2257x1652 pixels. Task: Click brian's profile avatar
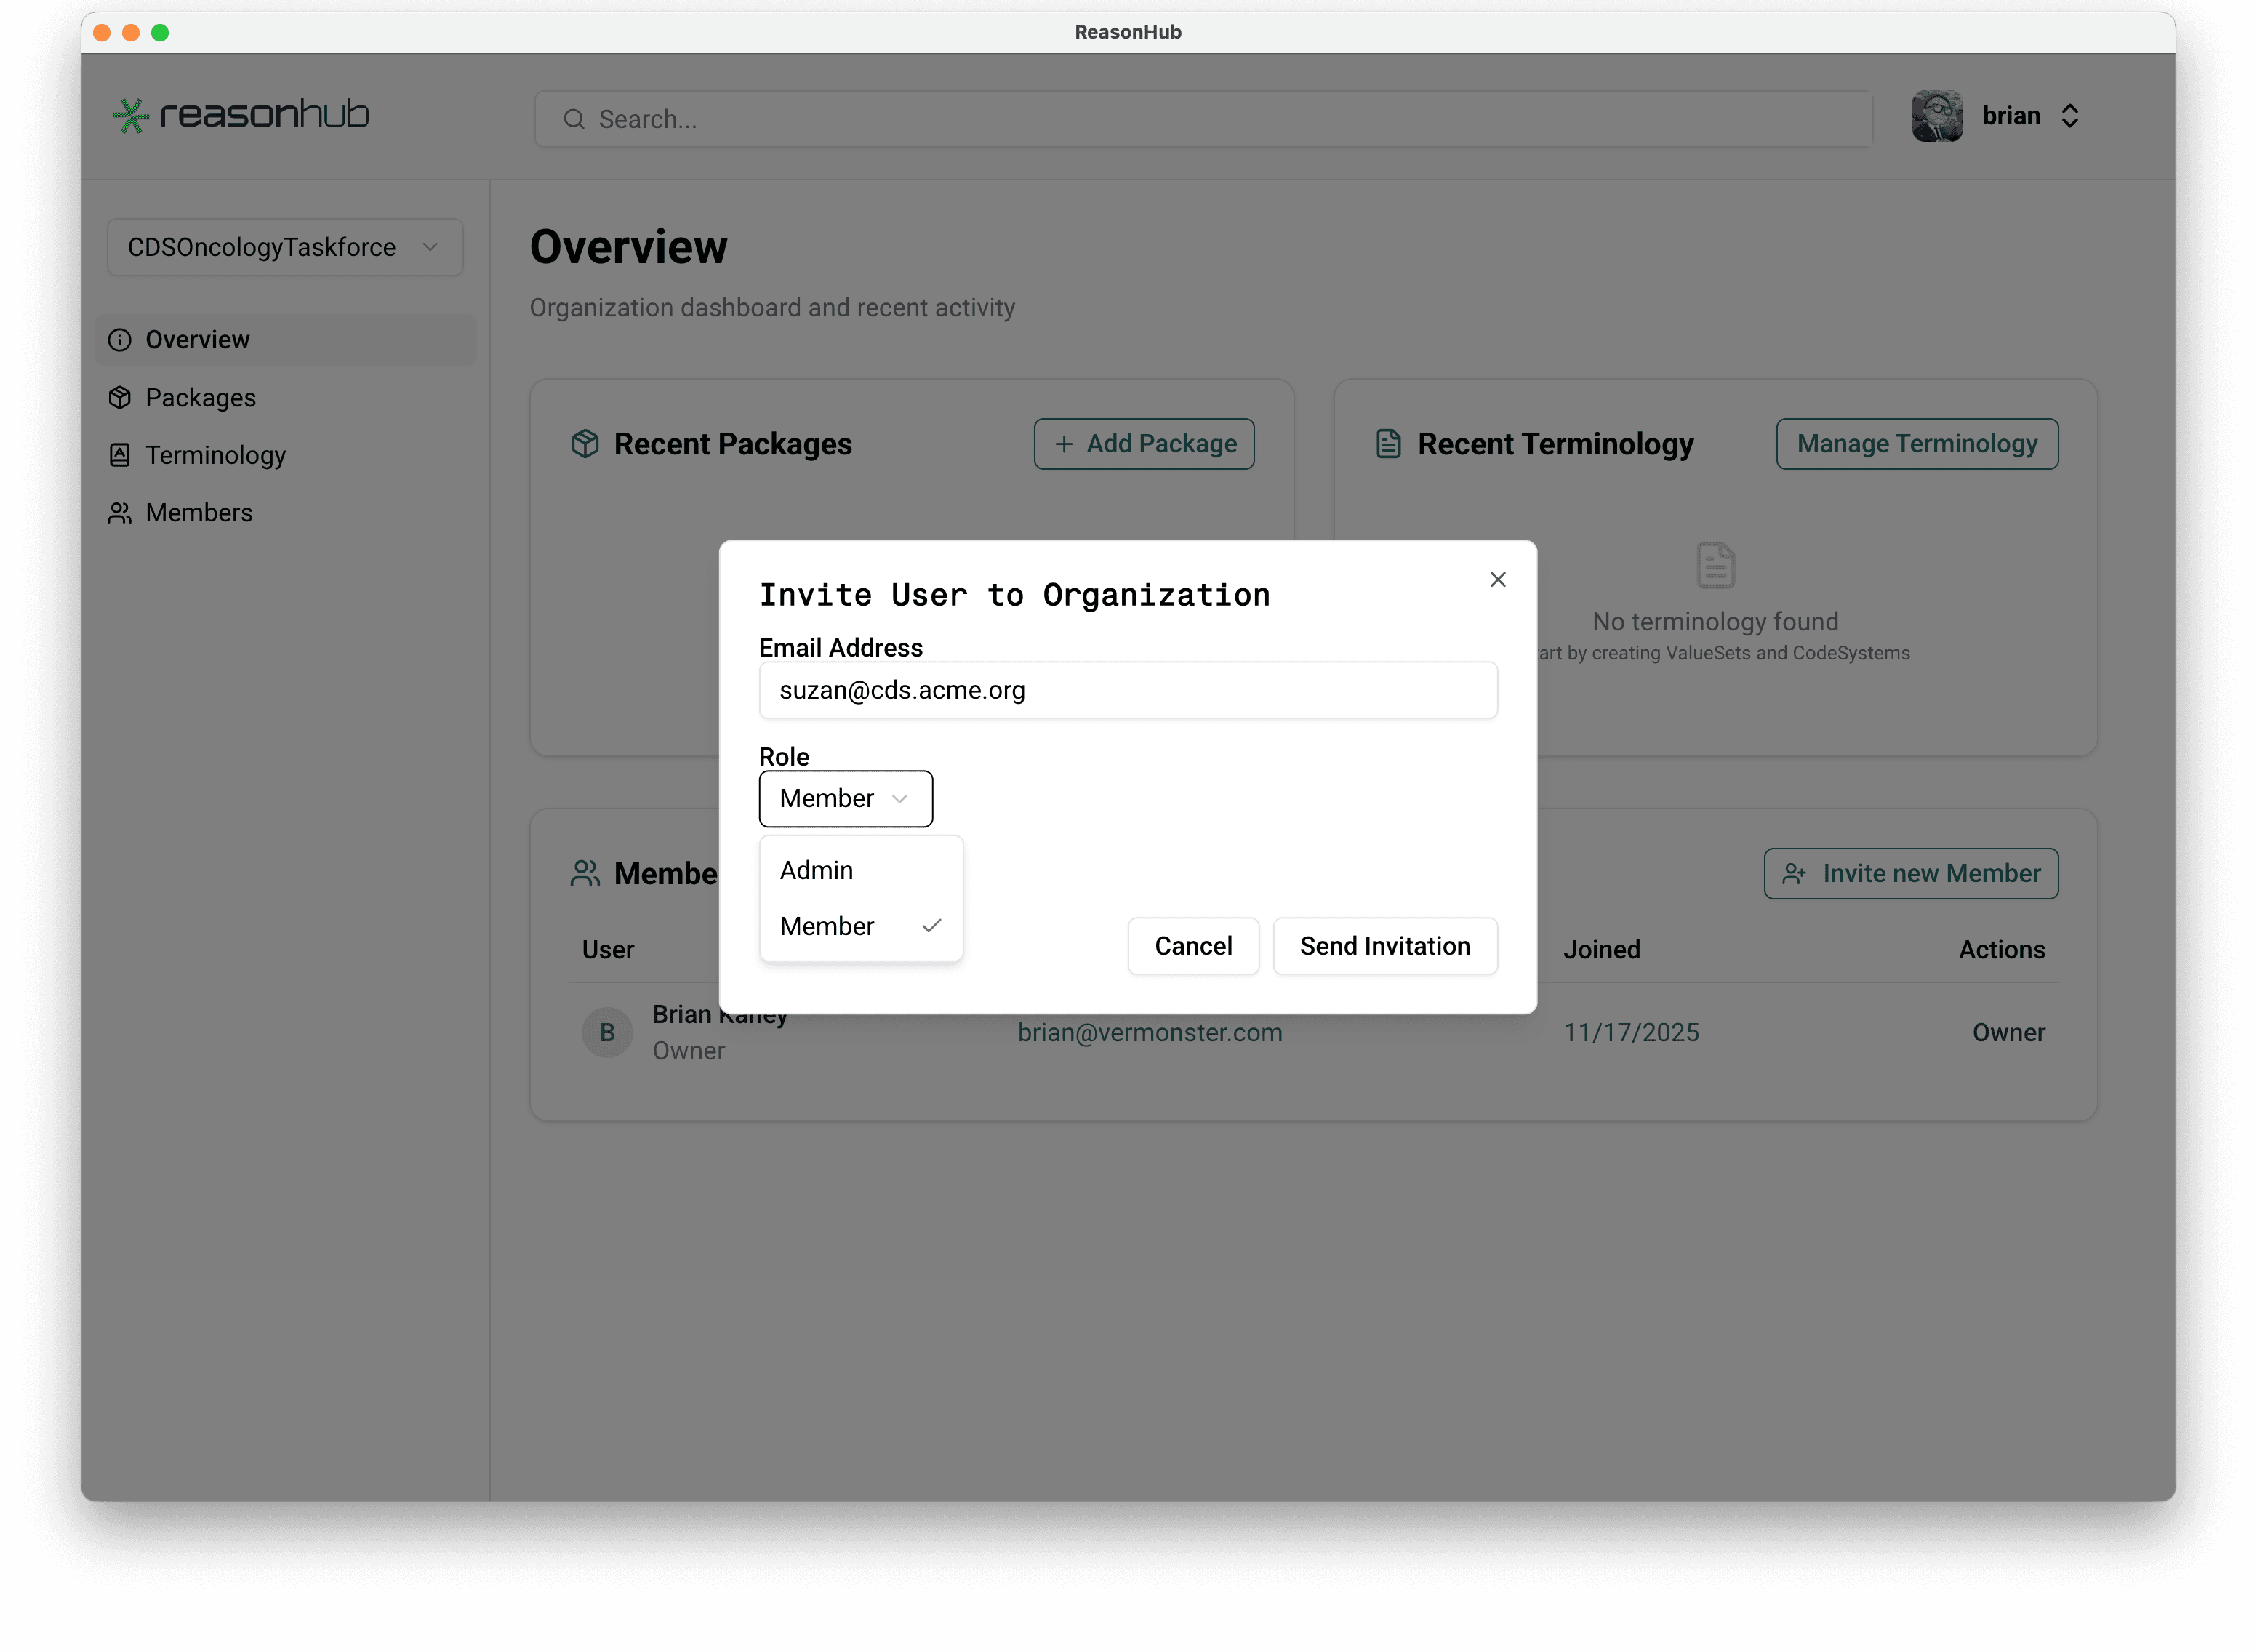(x=1936, y=116)
